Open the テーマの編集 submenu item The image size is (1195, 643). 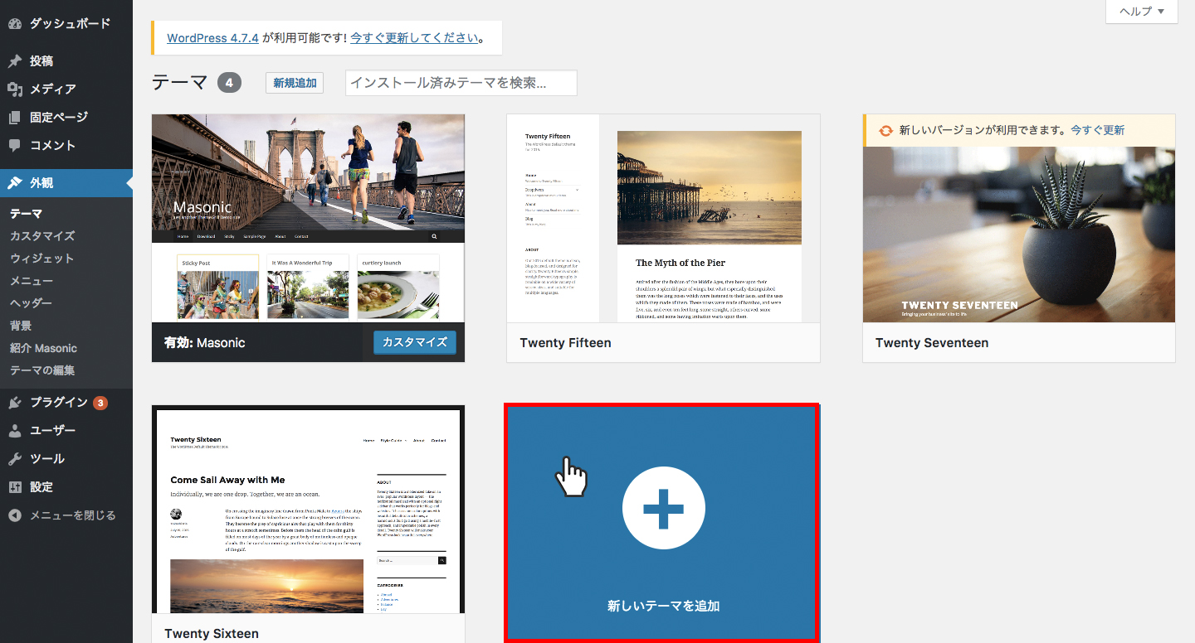click(x=42, y=370)
